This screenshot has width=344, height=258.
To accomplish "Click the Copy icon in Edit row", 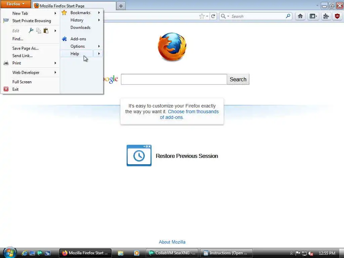I will click(39, 31).
